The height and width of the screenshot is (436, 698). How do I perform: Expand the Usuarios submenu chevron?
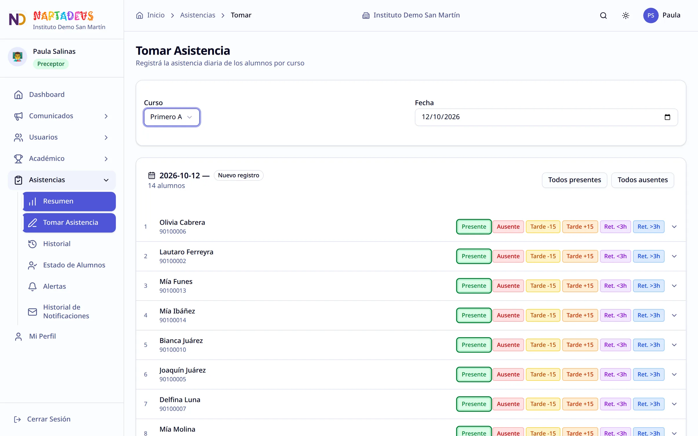(106, 137)
